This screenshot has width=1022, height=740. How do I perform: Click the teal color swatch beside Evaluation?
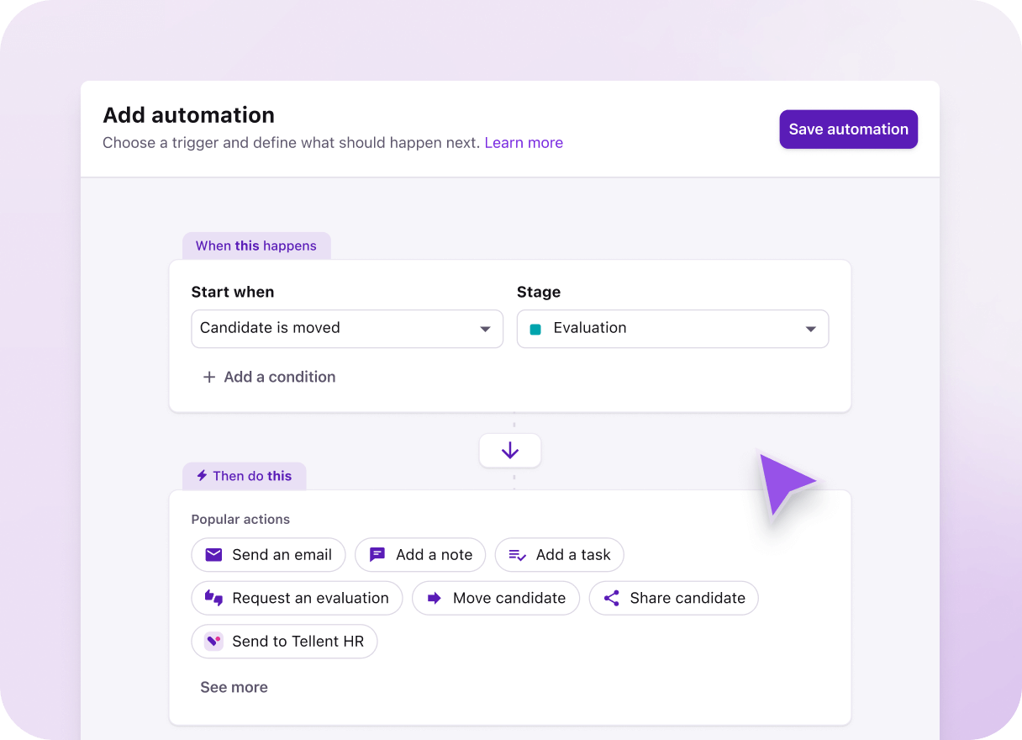click(x=535, y=329)
